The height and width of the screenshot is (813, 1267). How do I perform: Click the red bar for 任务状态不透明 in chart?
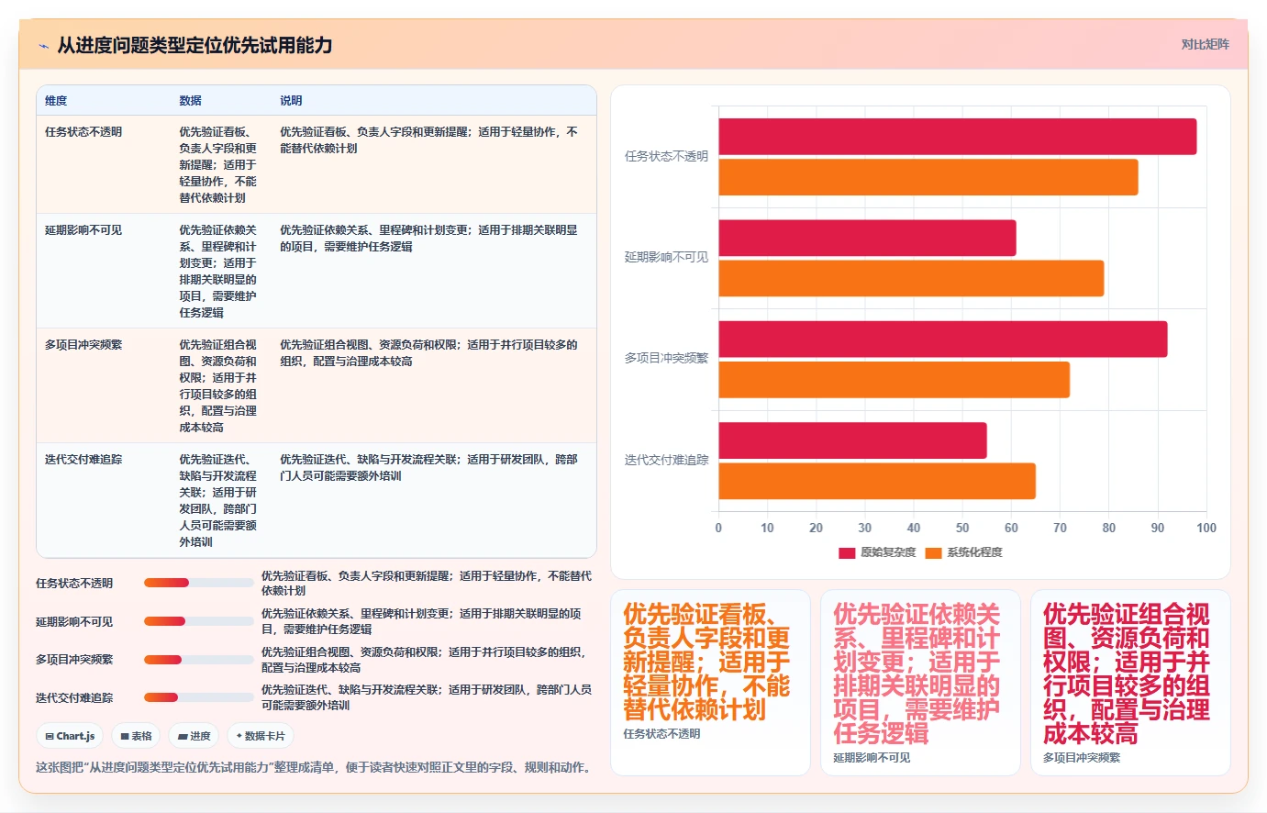[x=957, y=137]
